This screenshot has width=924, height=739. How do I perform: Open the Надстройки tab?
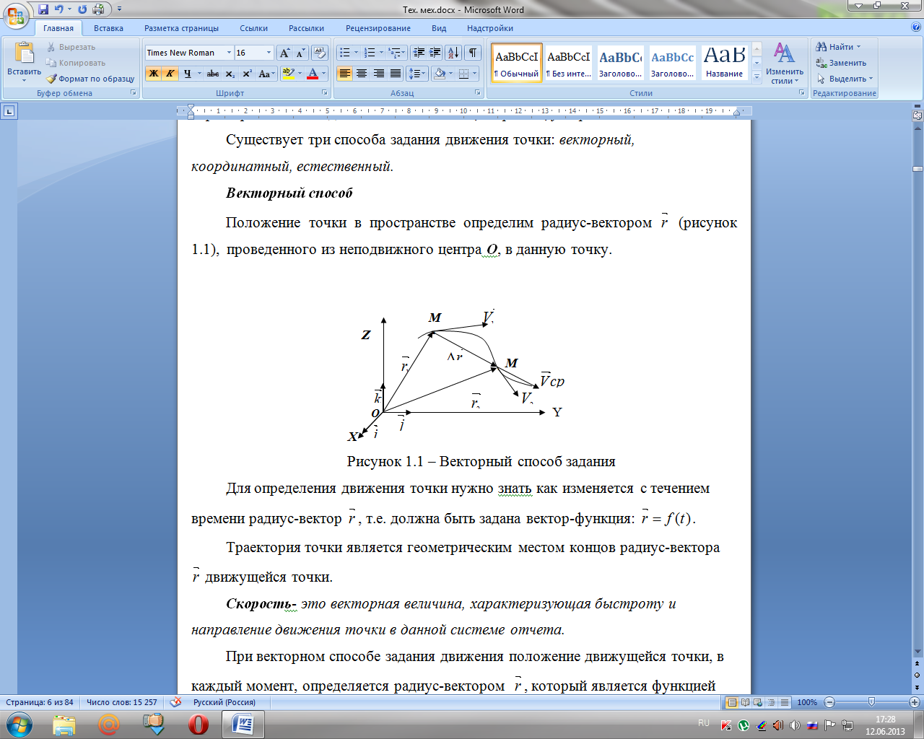click(x=490, y=28)
